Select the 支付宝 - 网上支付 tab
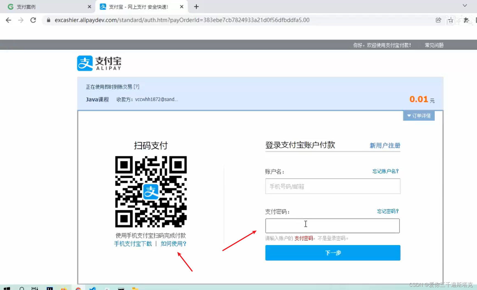The width and height of the screenshot is (477, 290). point(141,7)
